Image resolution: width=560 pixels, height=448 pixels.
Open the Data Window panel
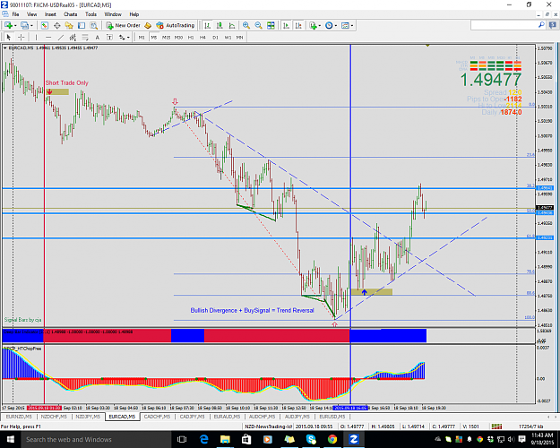click(x=56, y=25)
